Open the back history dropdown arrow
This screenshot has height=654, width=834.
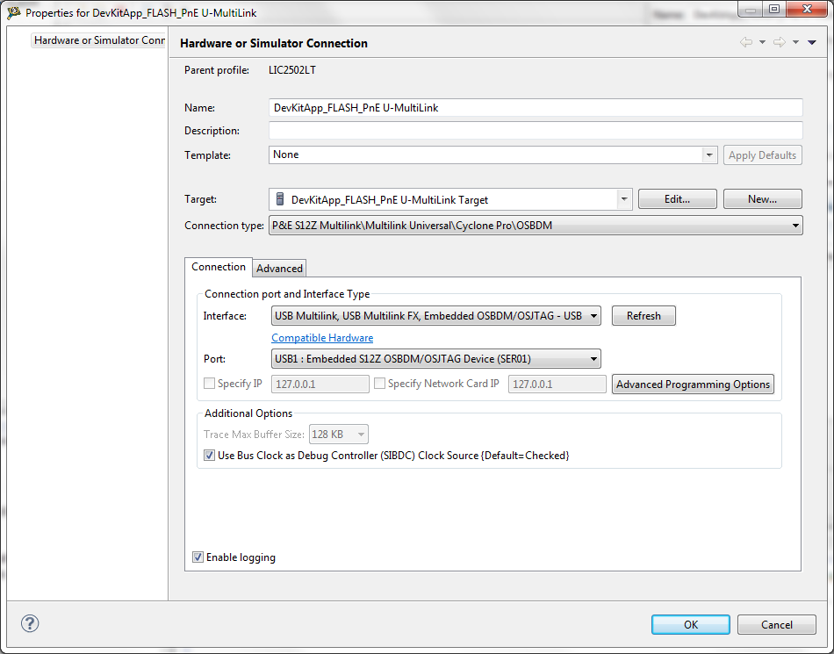pos(762,42)
